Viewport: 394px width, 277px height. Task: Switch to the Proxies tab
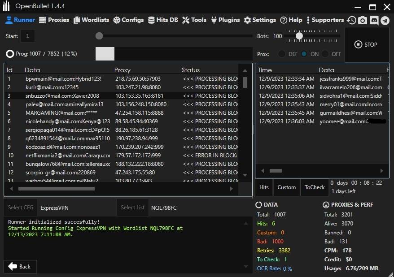point(54,20)
